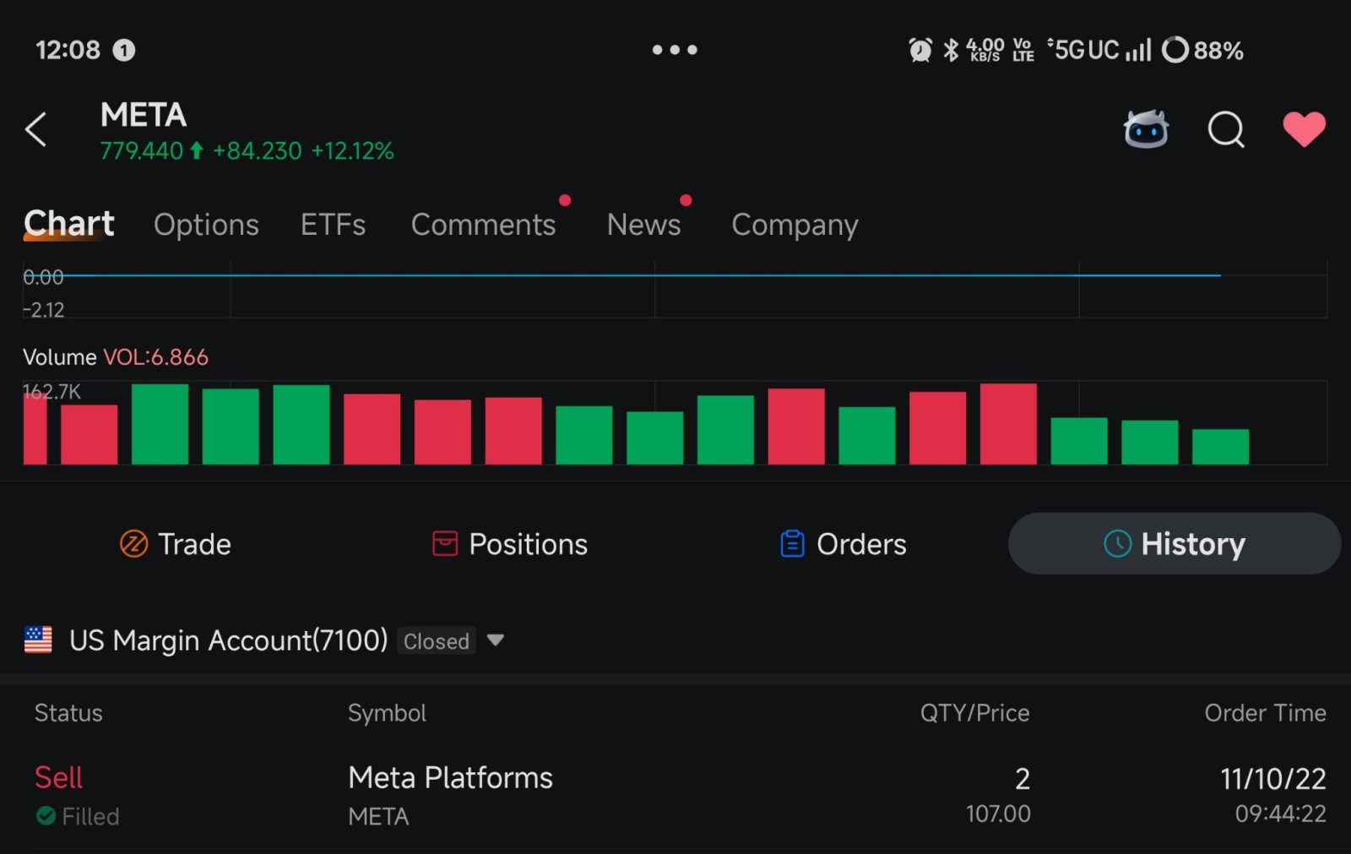Screen dimensions: 1351x854
Task: Tap the Closed account status badge
Action: [436, 641]
